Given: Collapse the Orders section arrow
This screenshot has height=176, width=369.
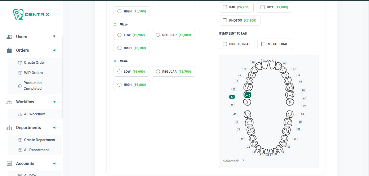Looking at the screenshot, I should 54,50.
